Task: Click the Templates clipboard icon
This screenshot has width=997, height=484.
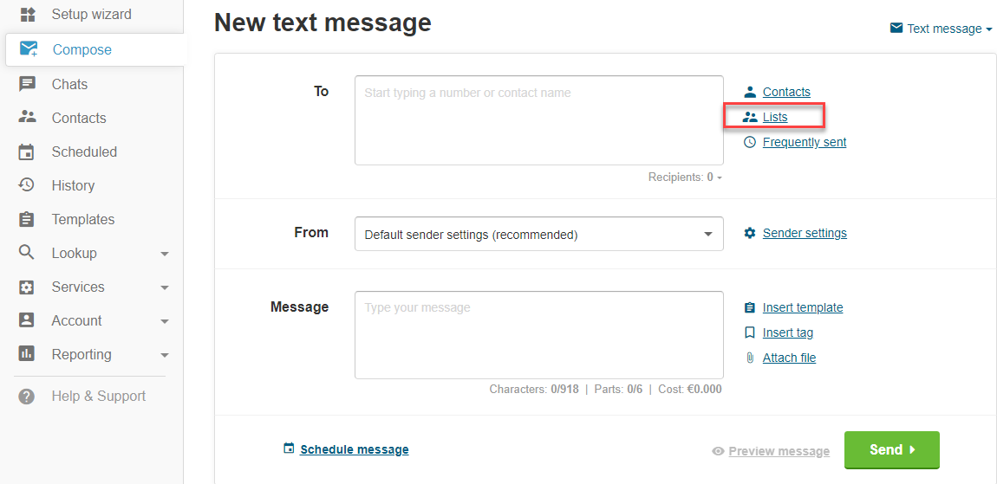Action: coord(27,219)
